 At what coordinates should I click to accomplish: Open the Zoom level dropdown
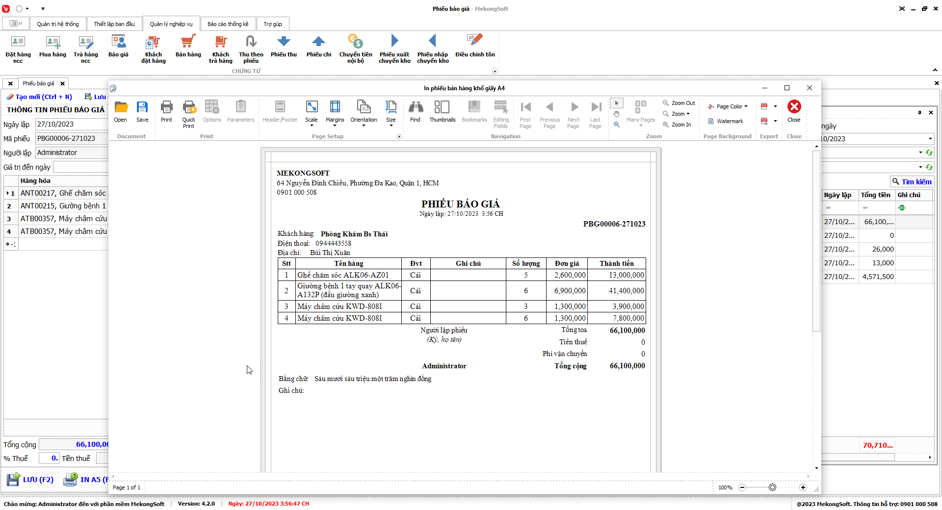click(680, 114)
